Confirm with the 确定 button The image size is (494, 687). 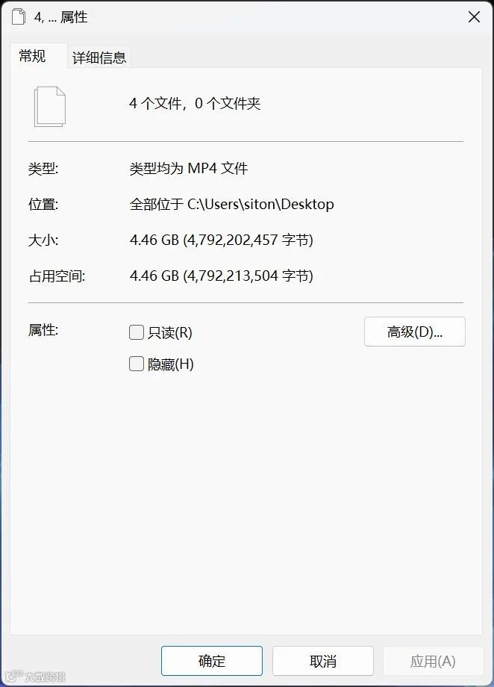click(212, 661)
